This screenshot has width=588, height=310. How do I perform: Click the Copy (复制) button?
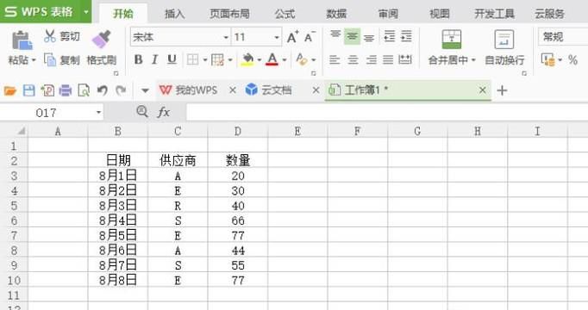[x=61, y=60]
